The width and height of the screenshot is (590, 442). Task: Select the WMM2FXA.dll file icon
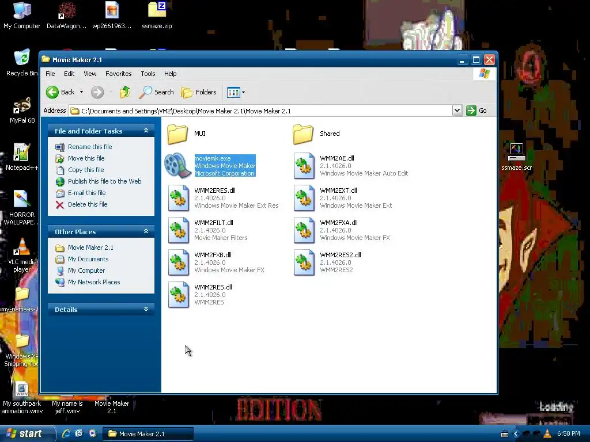(x=304, y=230)
